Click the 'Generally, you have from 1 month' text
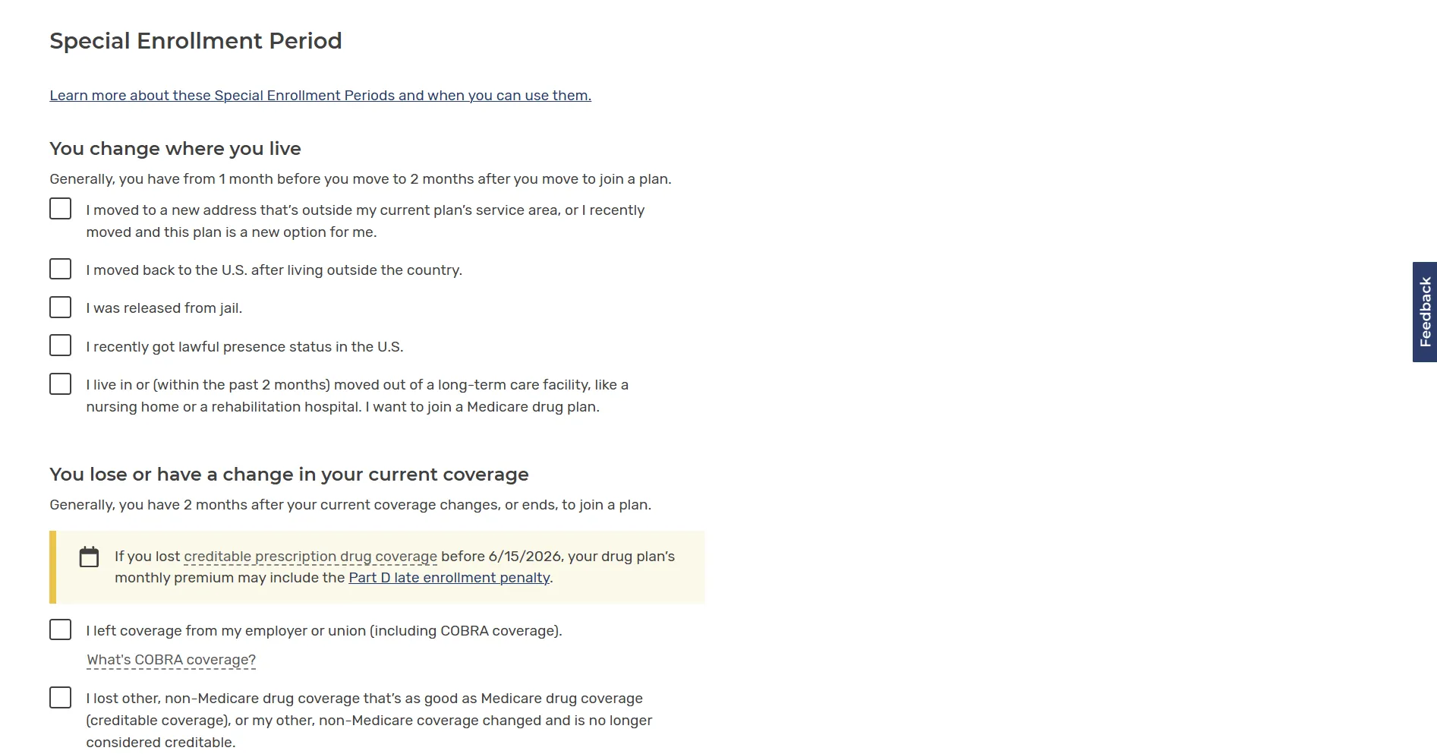The image size is (1437, 754). [x=361, y=179]
